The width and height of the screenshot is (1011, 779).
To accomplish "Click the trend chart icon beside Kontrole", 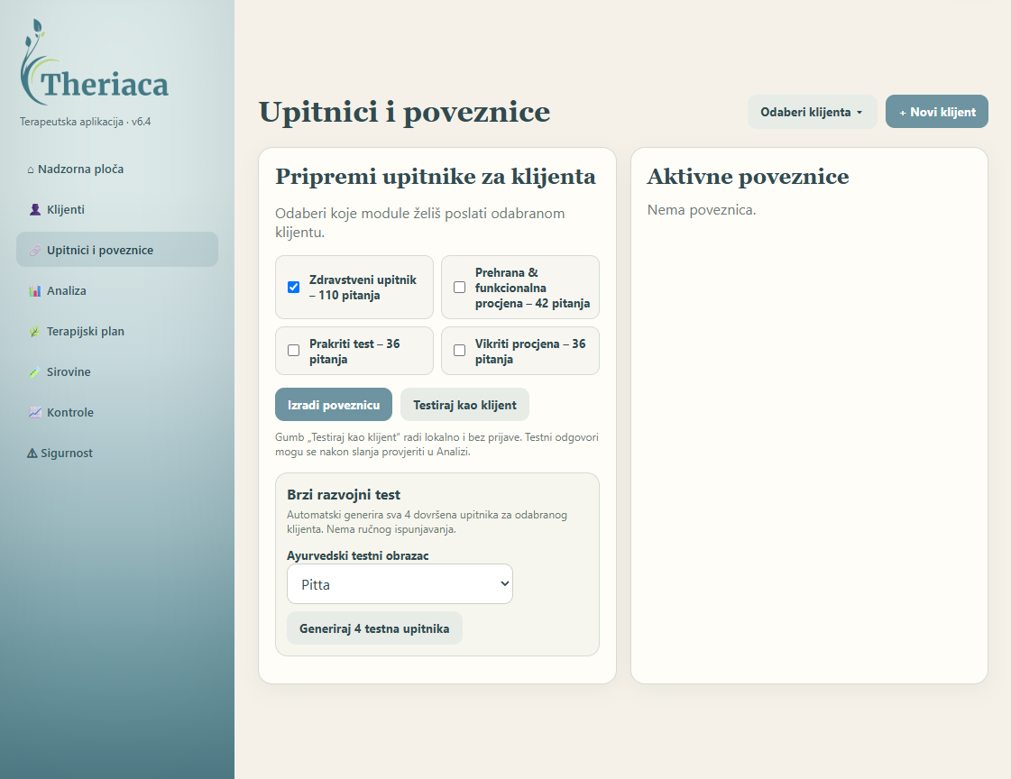I will [35, 412].
